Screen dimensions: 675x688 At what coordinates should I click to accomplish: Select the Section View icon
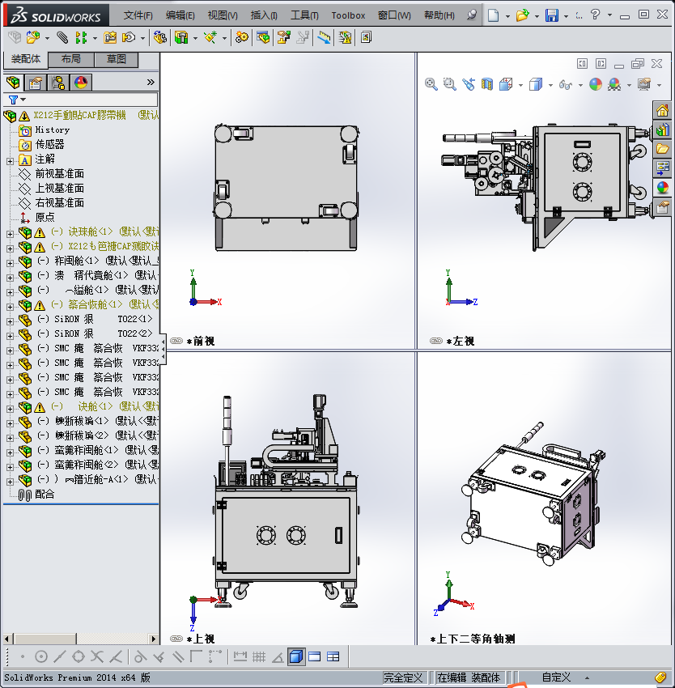[487, 84]
